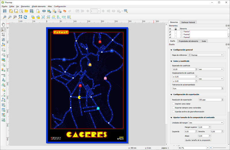Click the Save as template icon
The height and width of the screenshot is (150, 230).
32,11
